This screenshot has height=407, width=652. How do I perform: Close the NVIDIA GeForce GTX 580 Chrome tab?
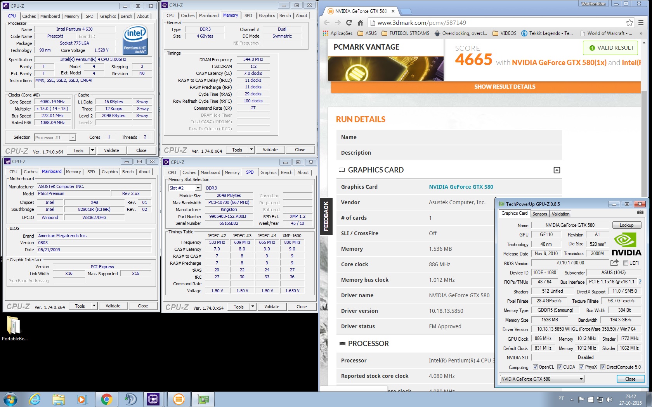pos(393,11)
